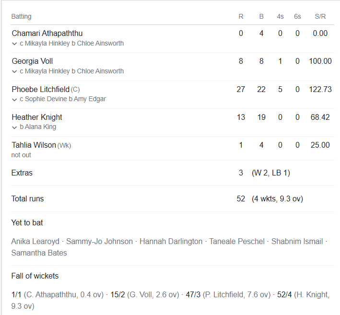This screenshot has height=315, width=340.
Task: Select Shabnim Ismail in yet to bat
Action: pos(297,242)
